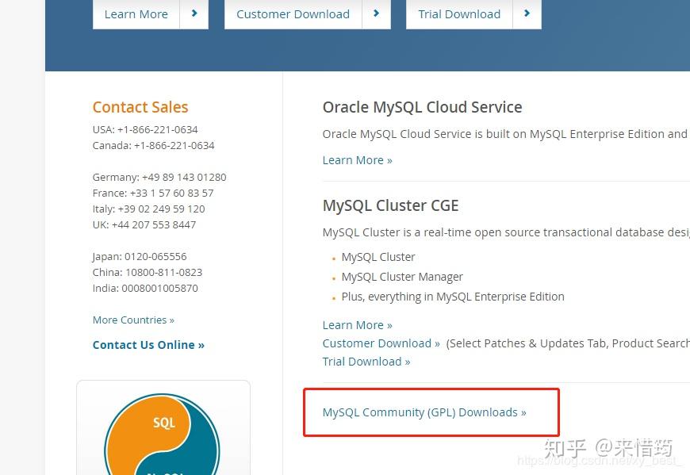690x475 pixels.
Task: Click the USA sales phone number
Action: [158, 130]
